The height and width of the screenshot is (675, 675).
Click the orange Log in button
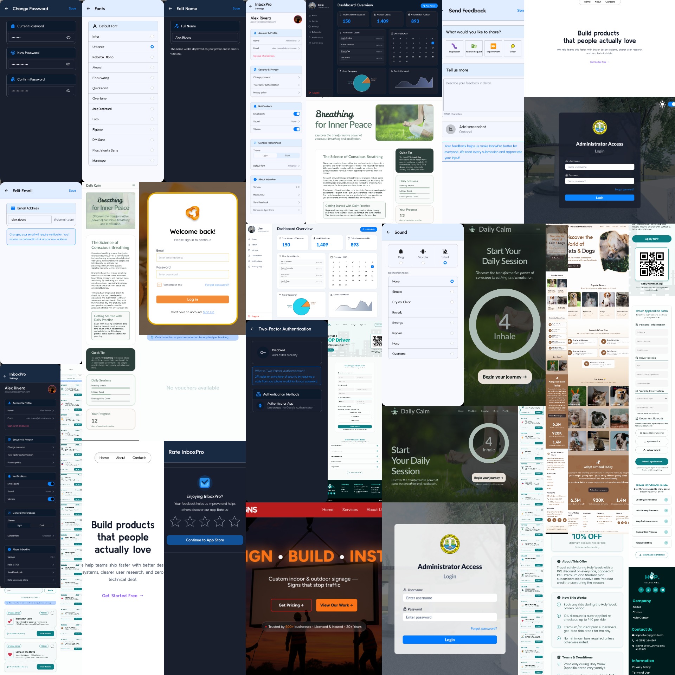pos(192,299)
